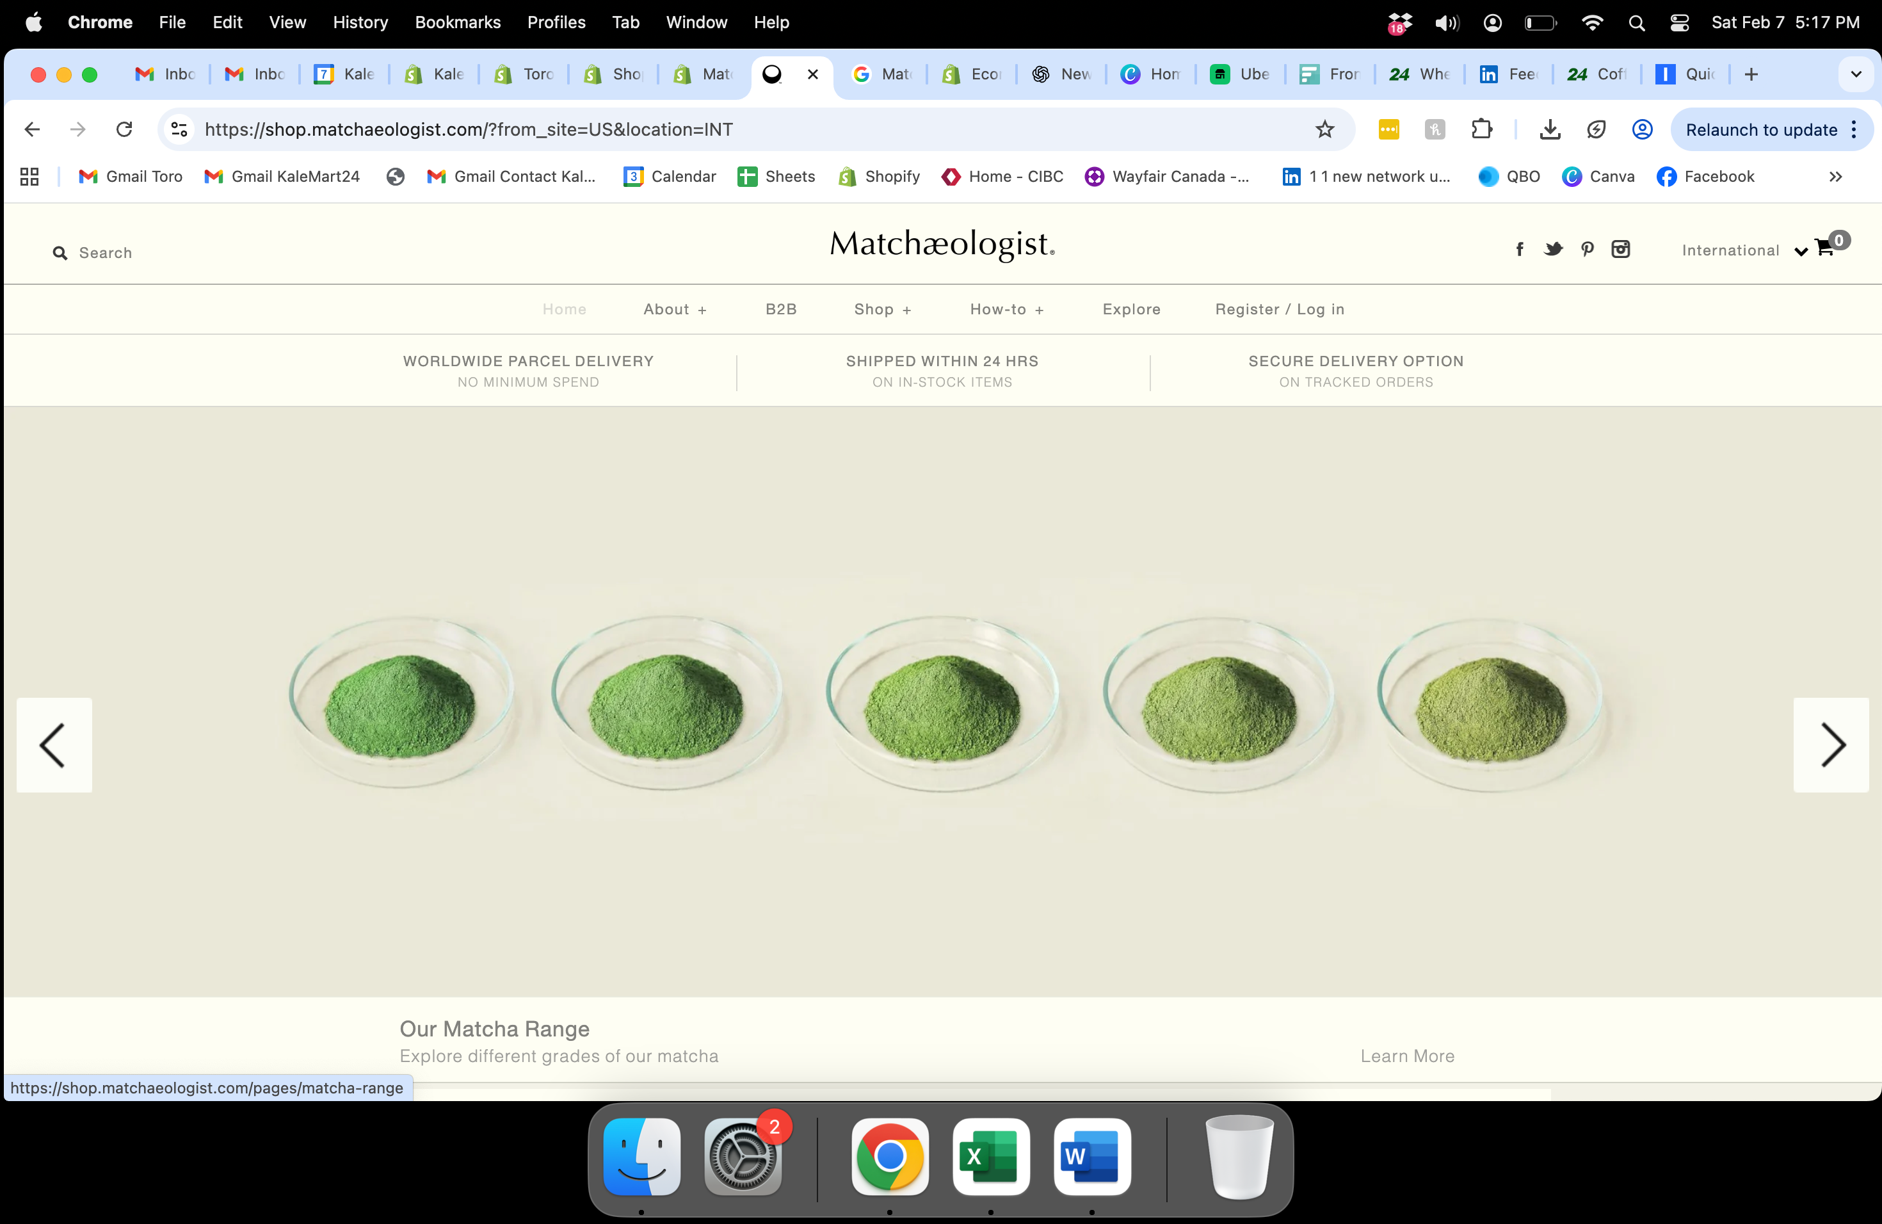The image size is (1882, 1224).
Task: Click the Learn More link
Action: [1407, 1056]
